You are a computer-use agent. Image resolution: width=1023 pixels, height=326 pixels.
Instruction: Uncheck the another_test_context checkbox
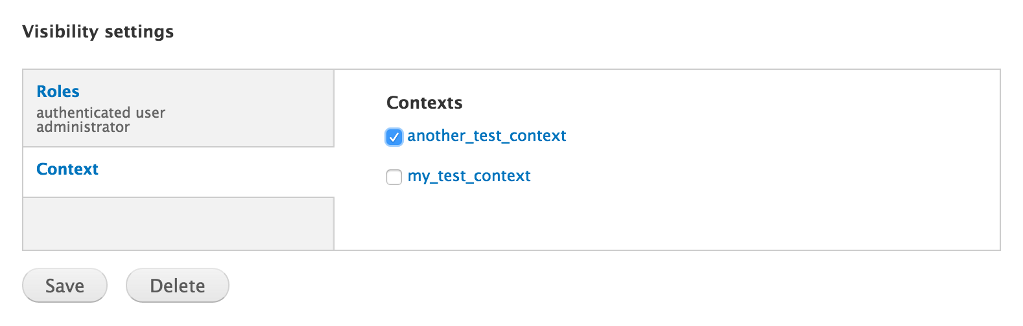394,136
